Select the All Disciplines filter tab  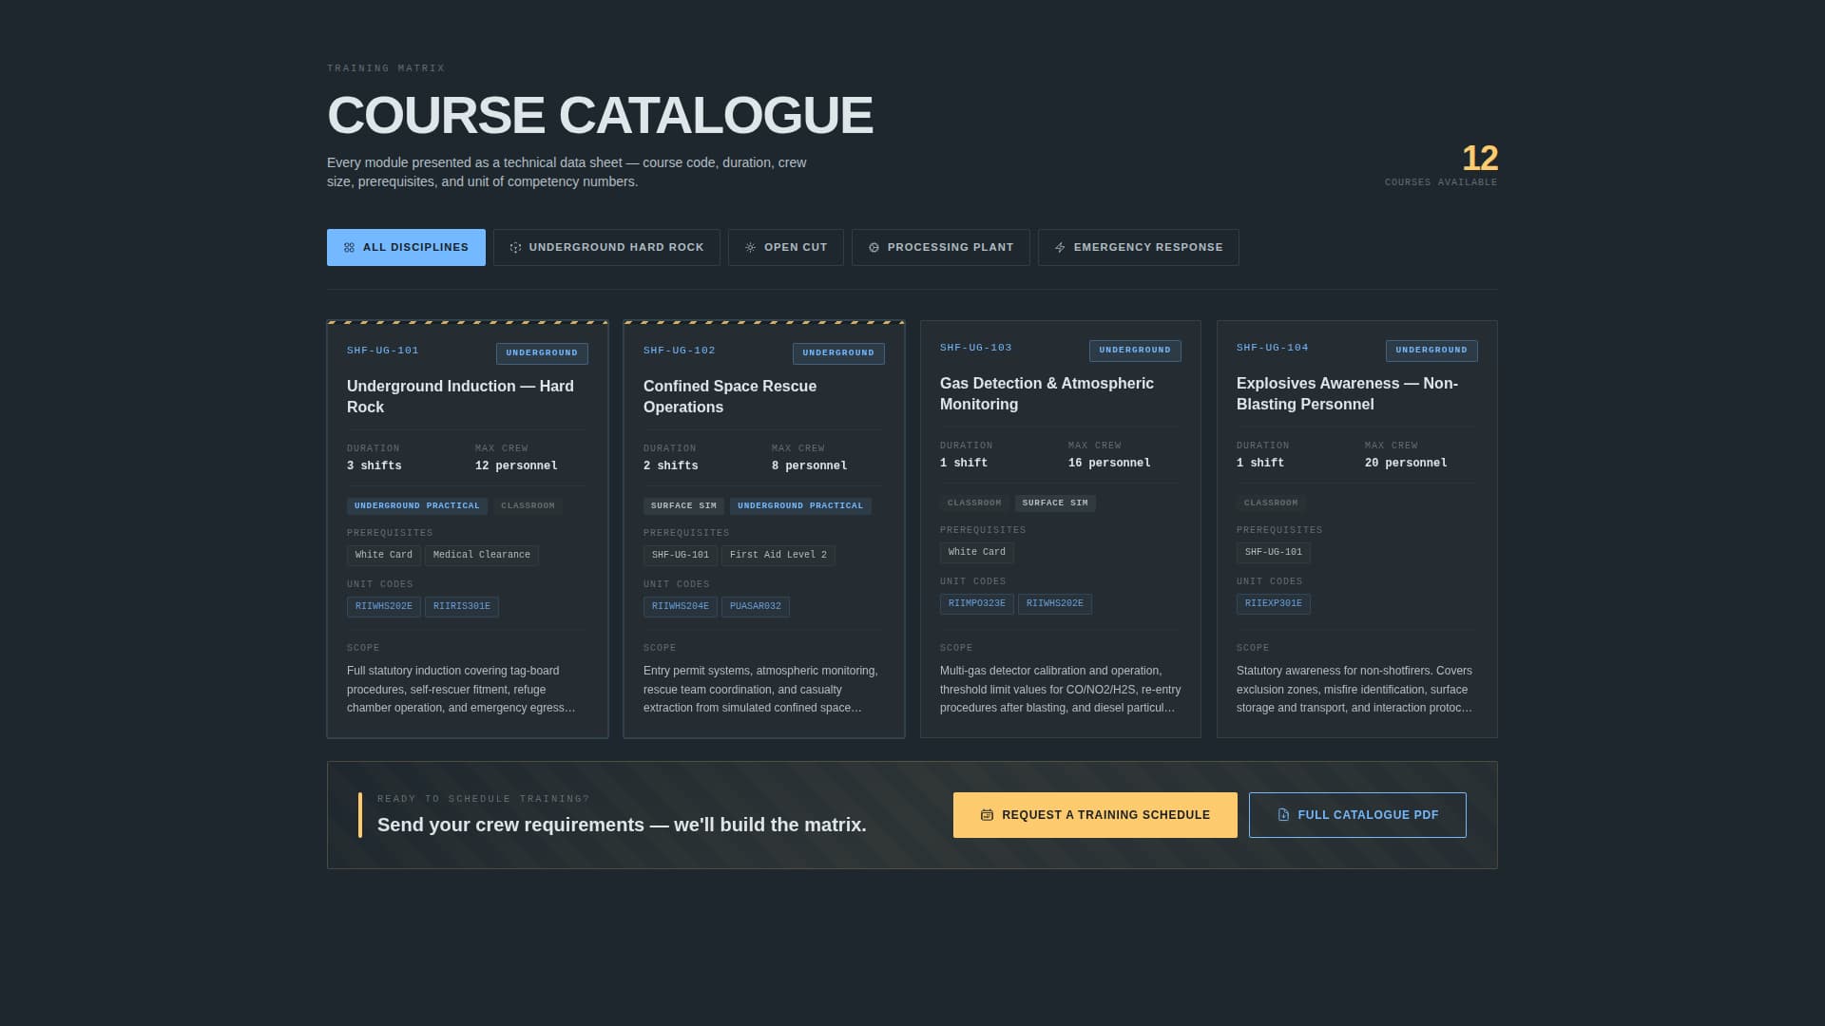406,247
